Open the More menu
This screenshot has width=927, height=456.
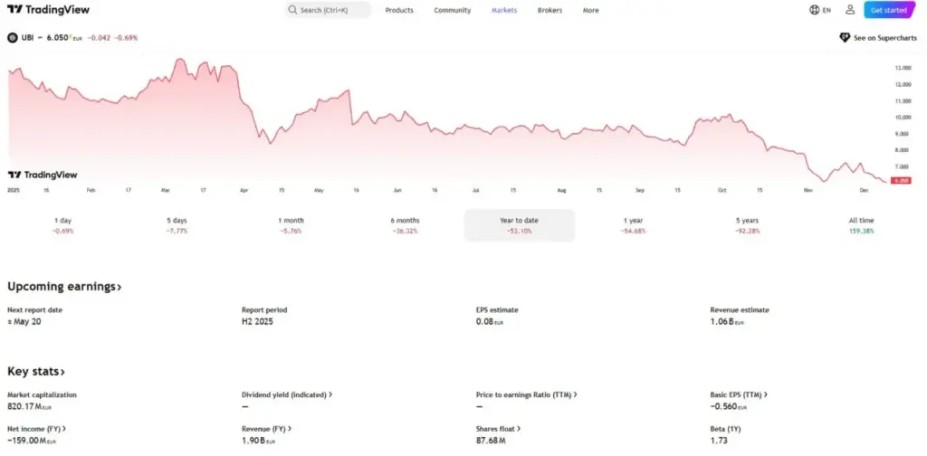click(x=590, y=10)
